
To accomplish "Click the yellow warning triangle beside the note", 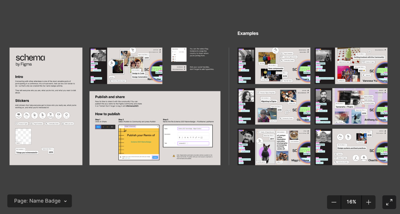I will [174, 156].
